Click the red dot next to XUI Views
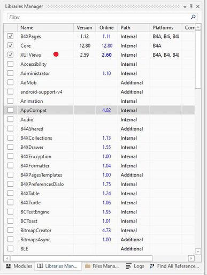207x275 pixels. tap(56, 54)
